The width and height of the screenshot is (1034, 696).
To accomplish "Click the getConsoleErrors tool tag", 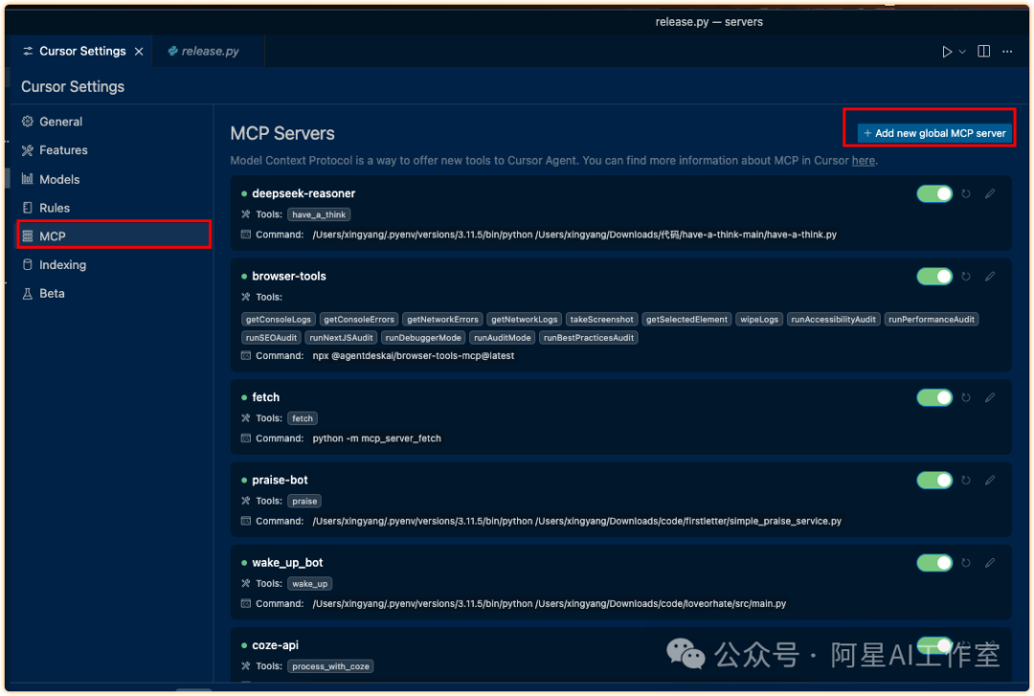I will (x=359, y=320).
